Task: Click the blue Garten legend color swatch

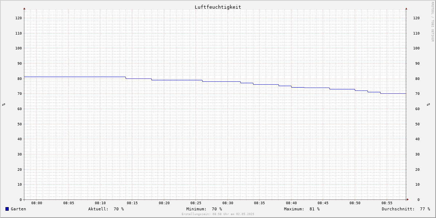Action: (x=7, y=209)
